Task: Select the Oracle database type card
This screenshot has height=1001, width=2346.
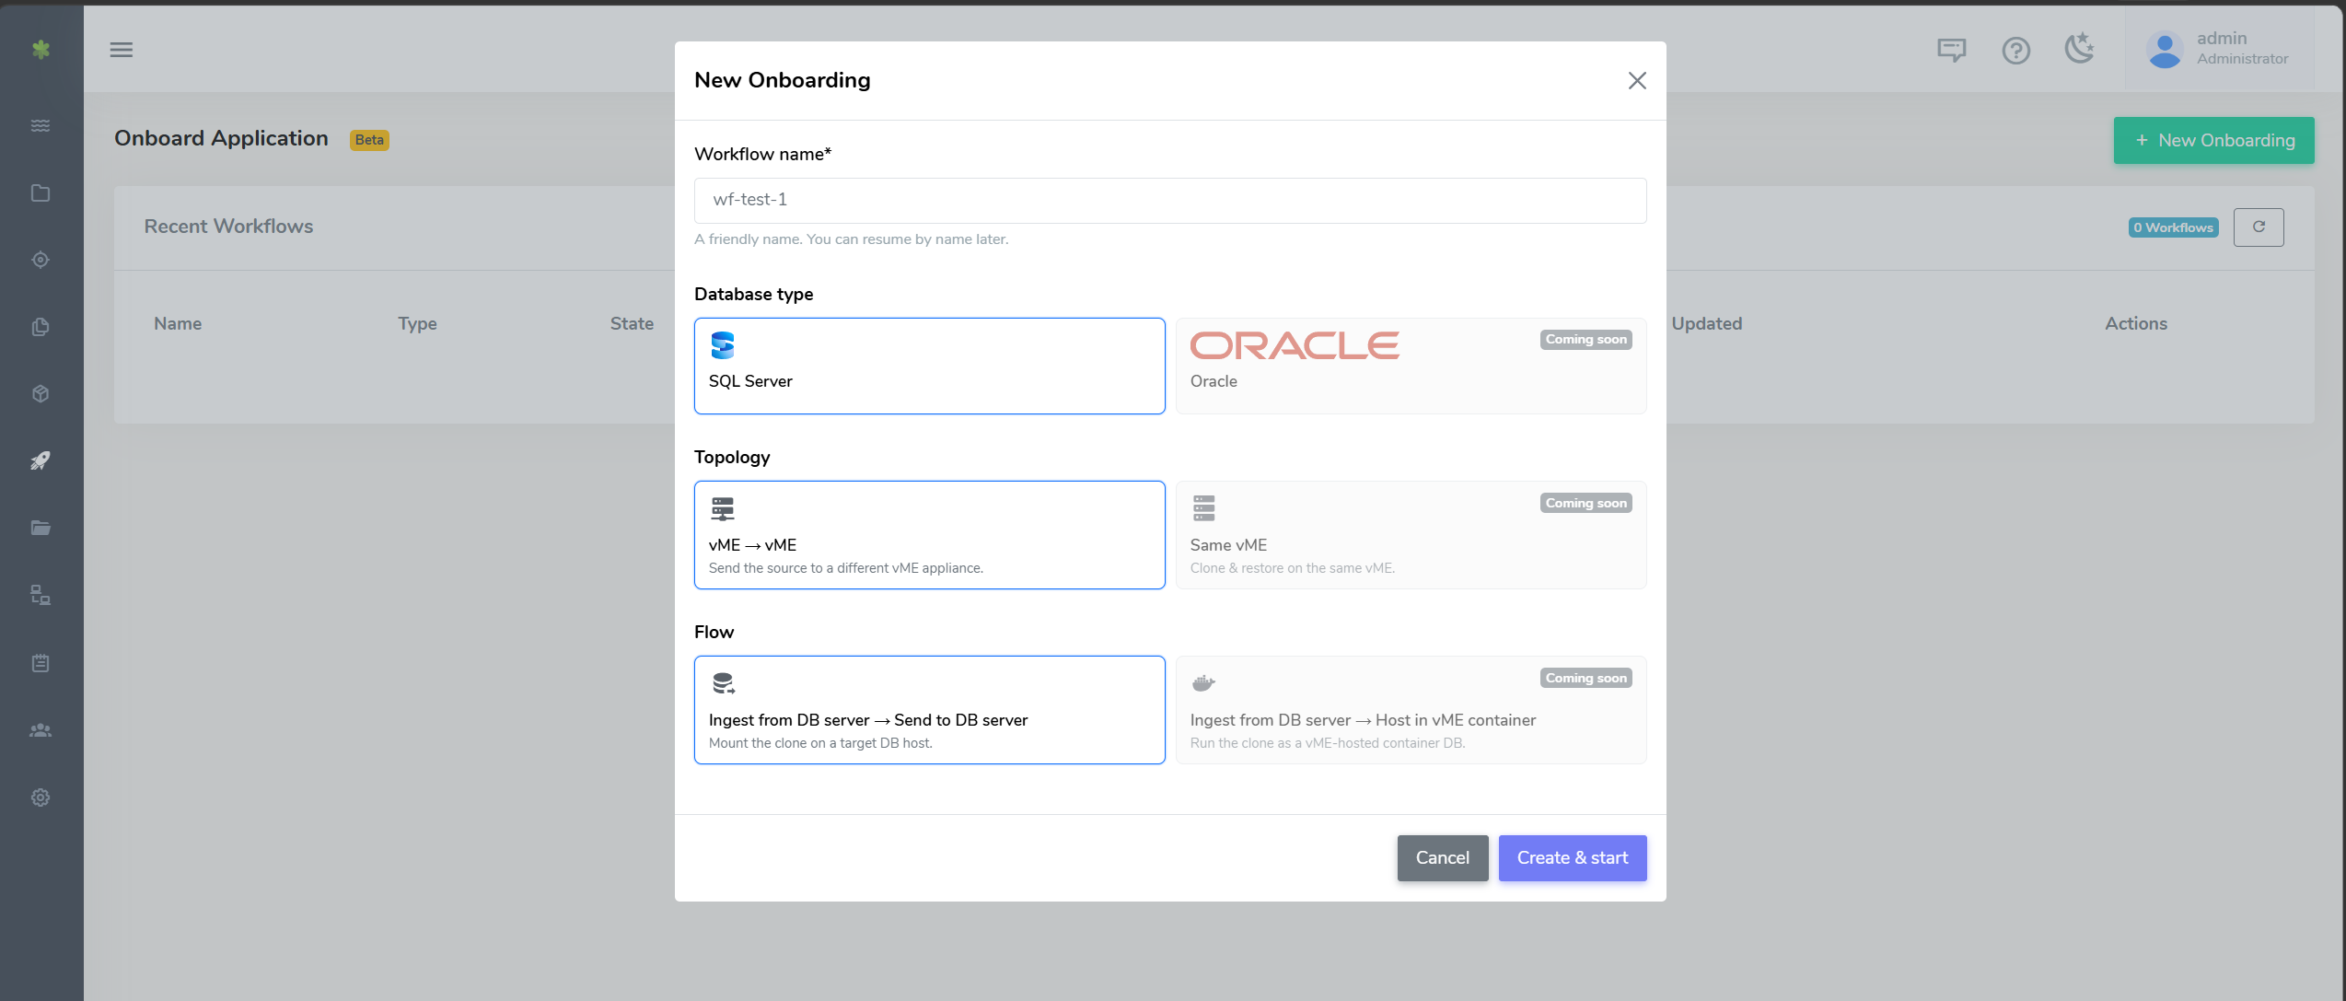Action: (1411, 366)
